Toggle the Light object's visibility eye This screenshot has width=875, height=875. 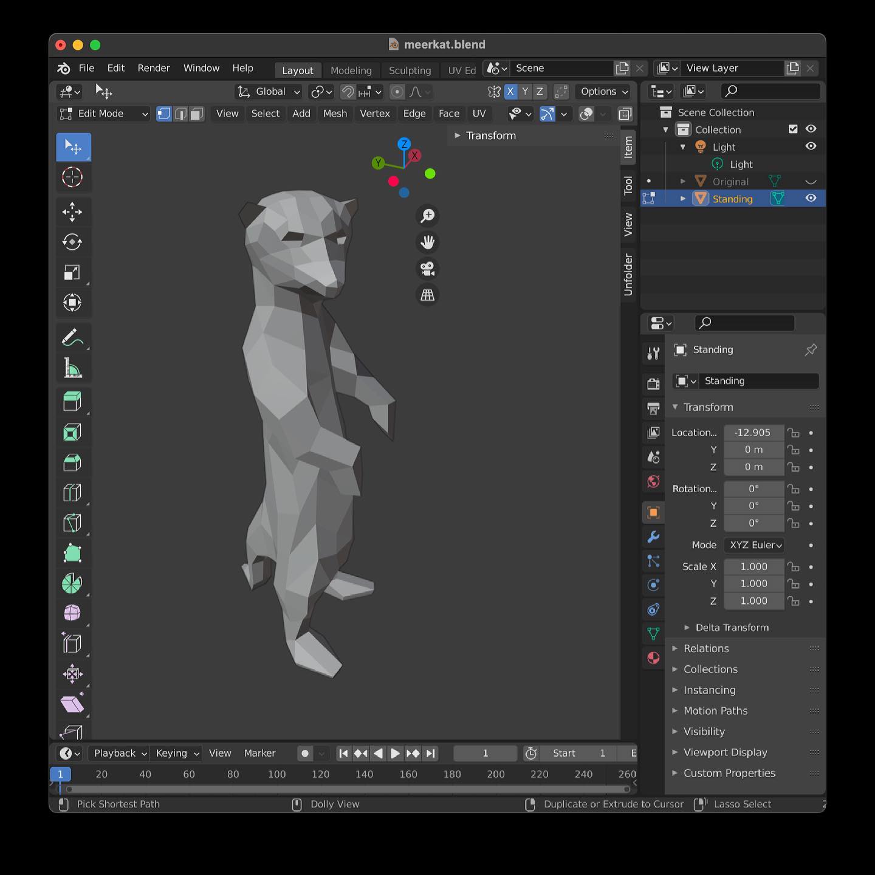(811, 146)
